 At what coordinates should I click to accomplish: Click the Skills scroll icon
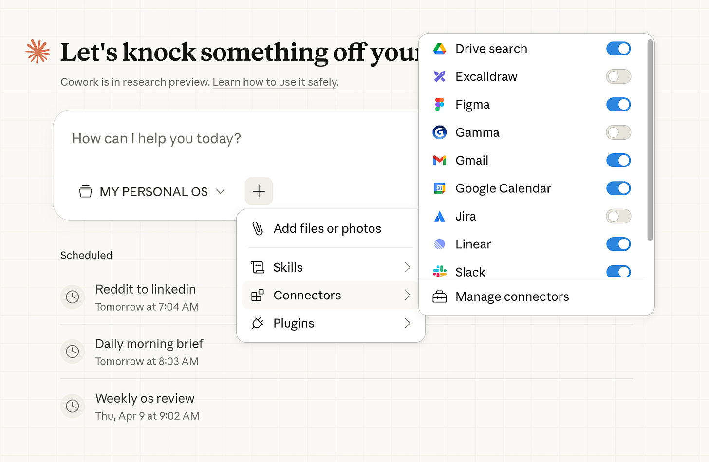point(257,267)
